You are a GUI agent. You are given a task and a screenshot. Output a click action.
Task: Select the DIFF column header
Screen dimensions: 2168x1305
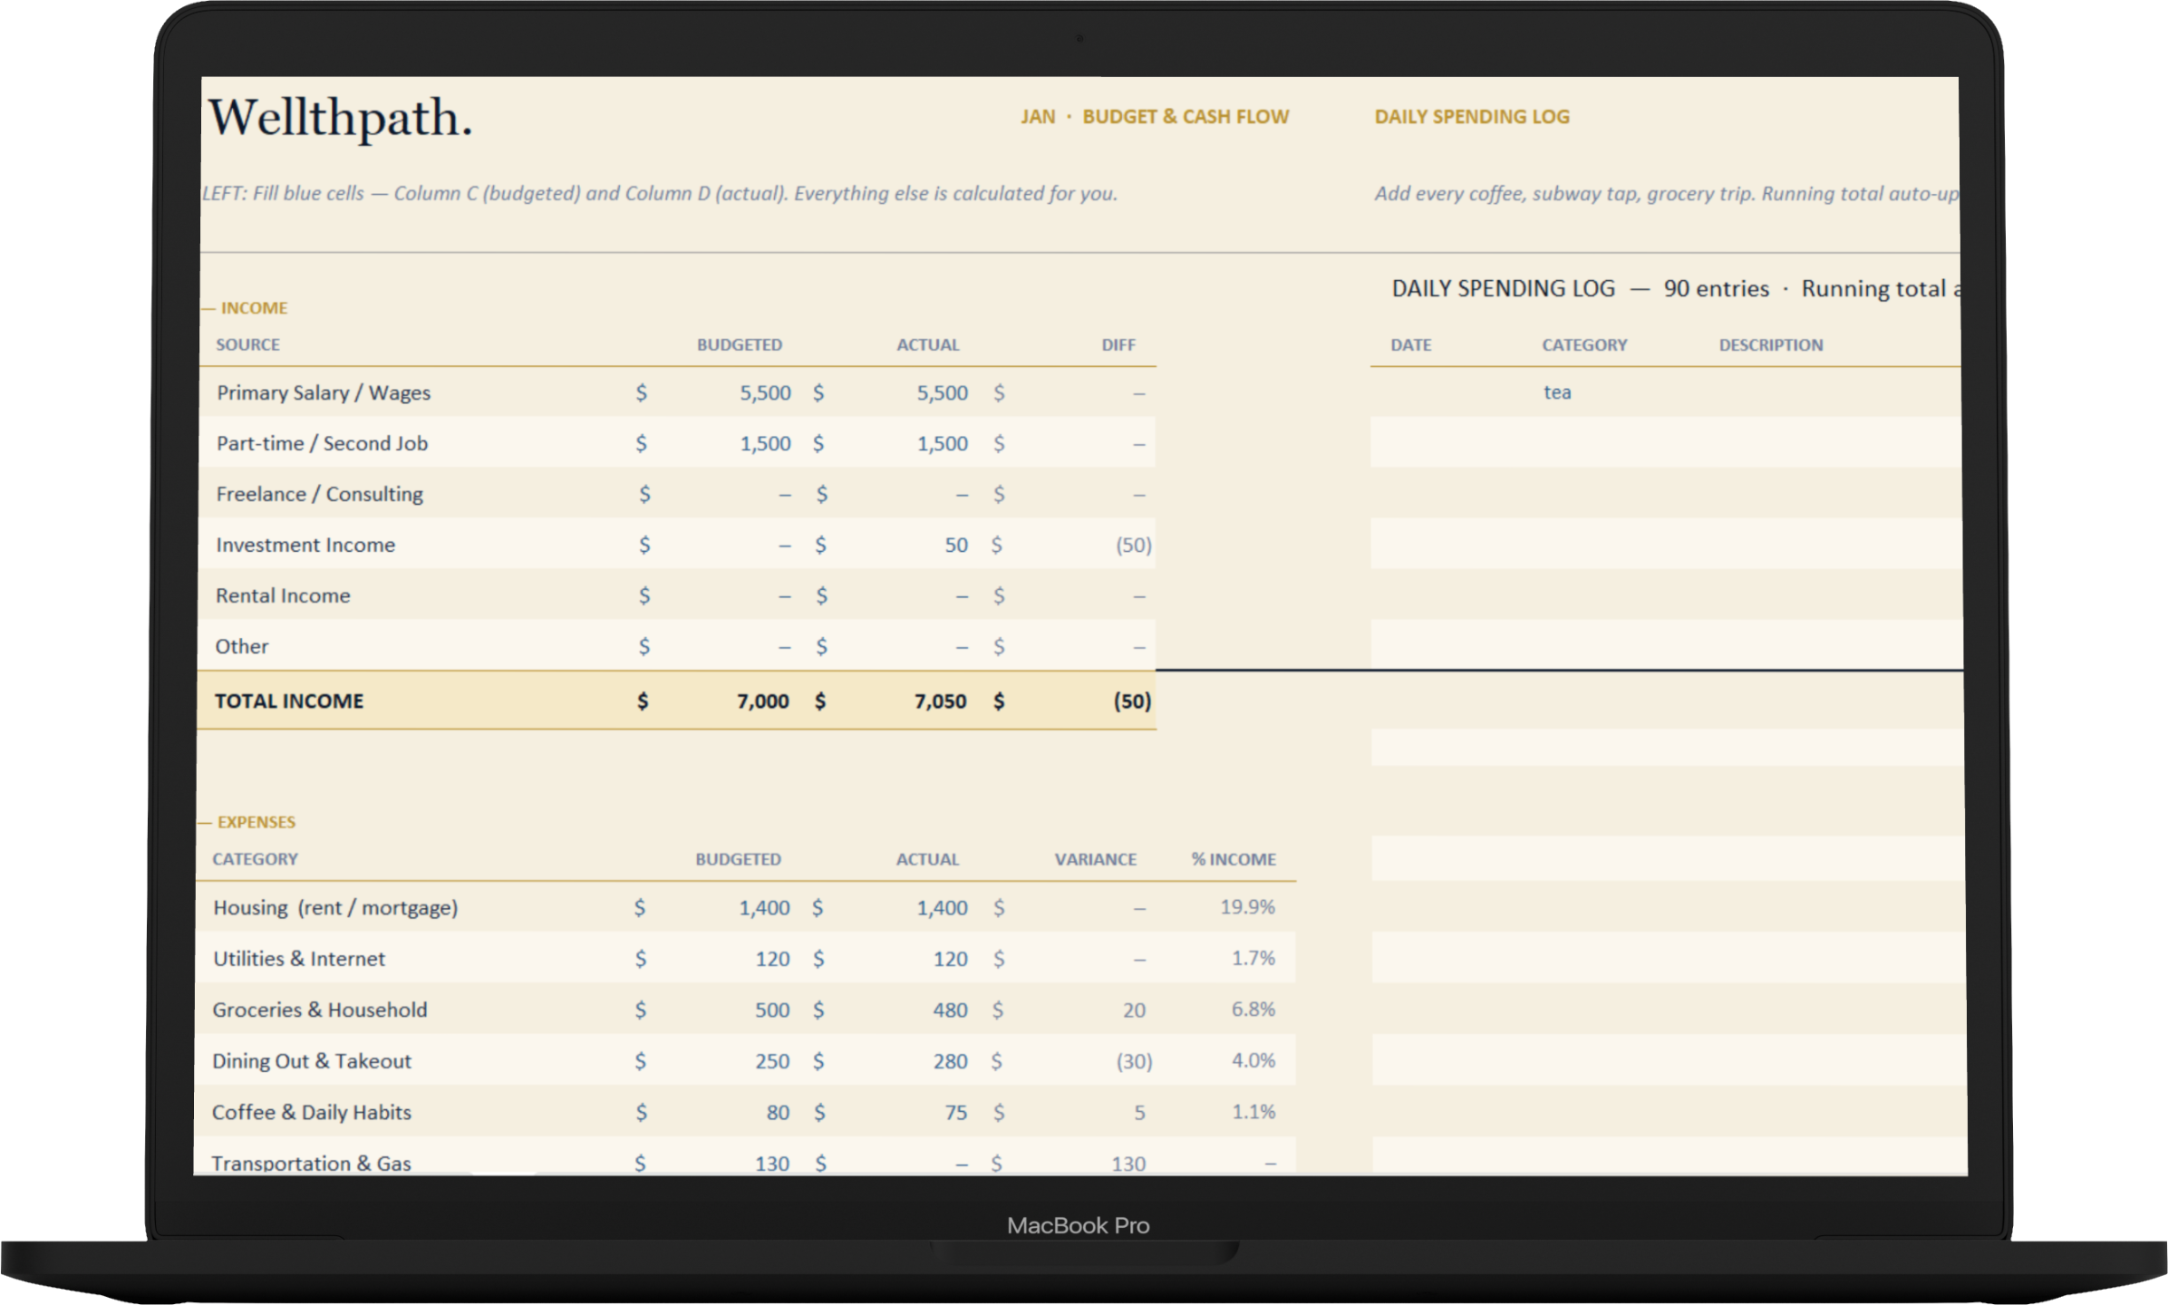[x=1118, y=344]
